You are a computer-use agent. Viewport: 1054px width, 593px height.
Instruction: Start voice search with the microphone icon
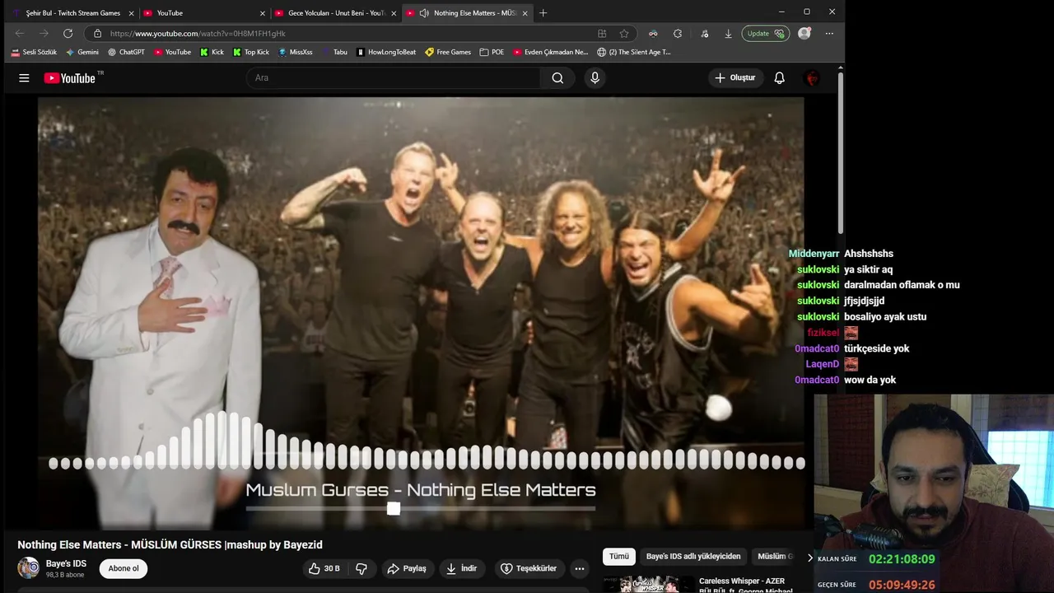pos(595,77)
